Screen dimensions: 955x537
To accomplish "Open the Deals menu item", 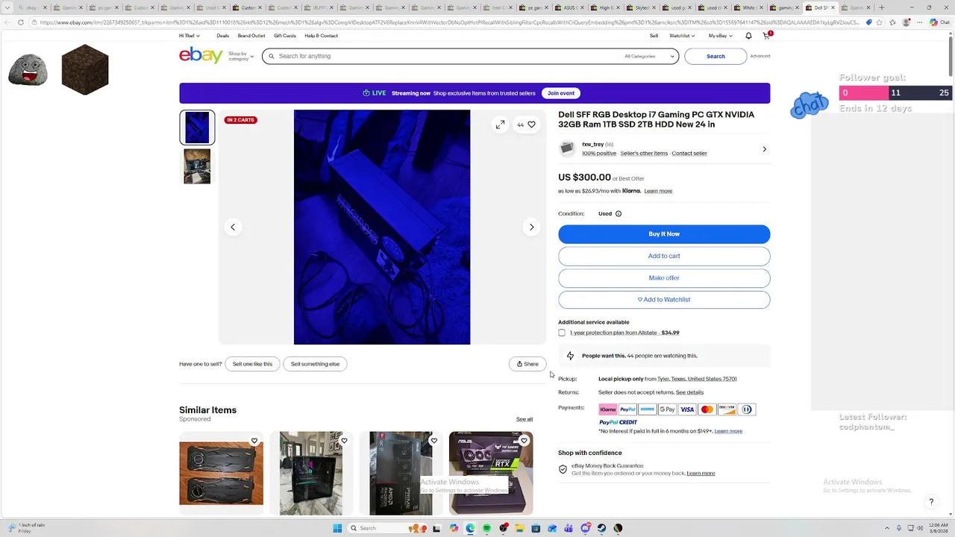I will [223, 36].
